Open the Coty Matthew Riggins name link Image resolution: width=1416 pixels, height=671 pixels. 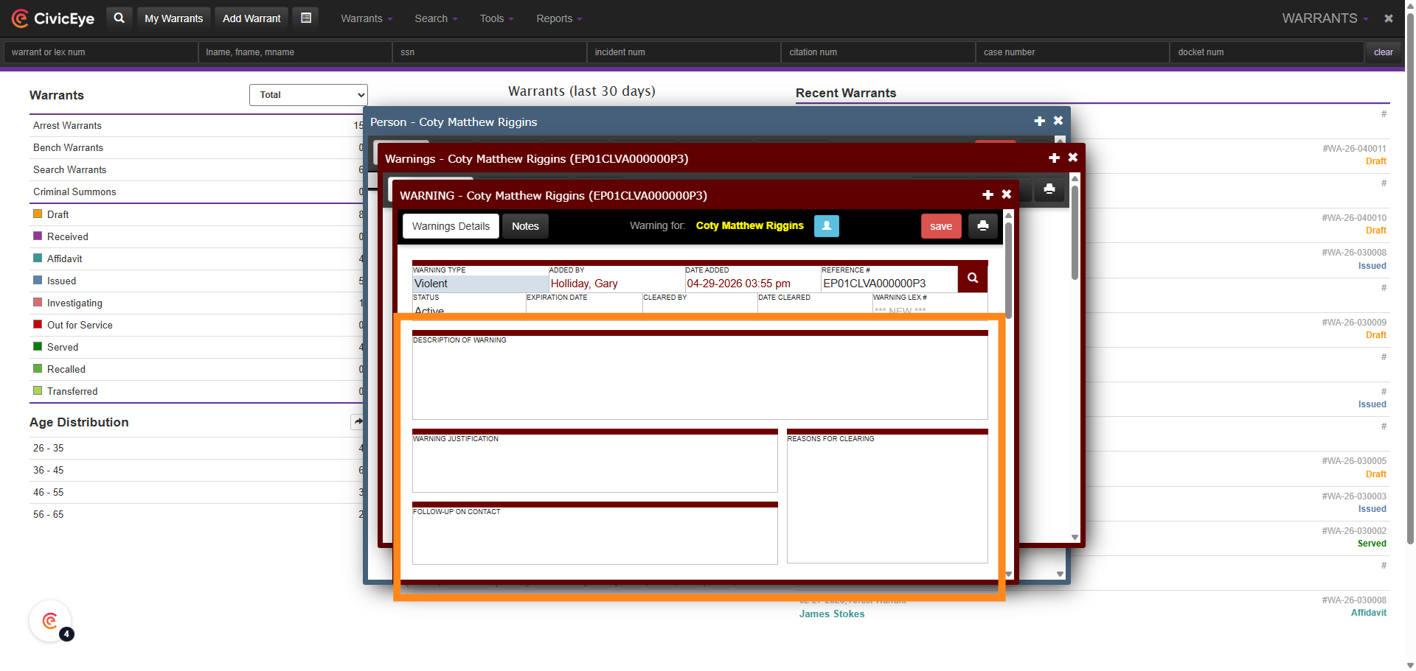(x=749, y=225)
